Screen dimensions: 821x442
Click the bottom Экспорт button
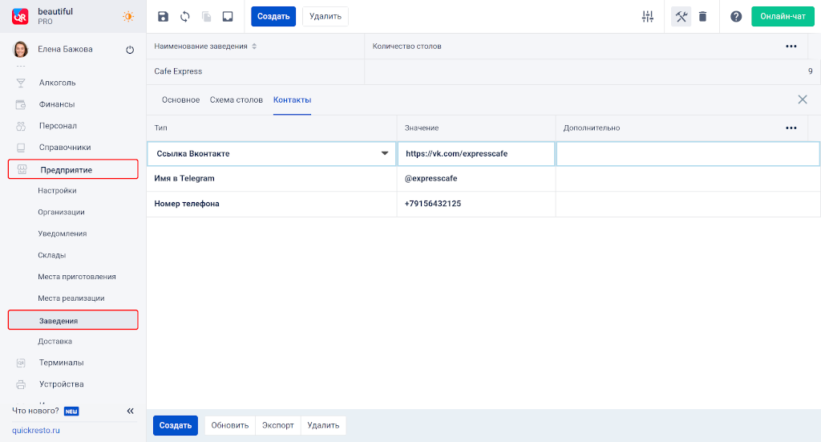click(x=278, y=425)
